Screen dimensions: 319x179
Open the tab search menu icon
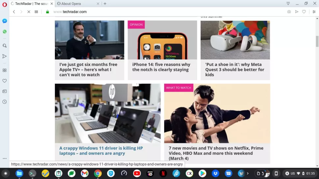tap(288, 4)
